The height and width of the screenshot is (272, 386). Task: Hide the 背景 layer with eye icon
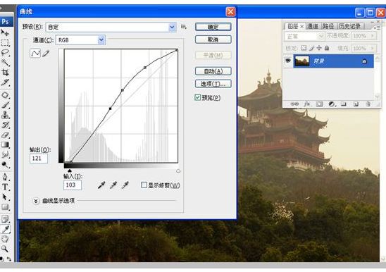[x=288, y=61]
